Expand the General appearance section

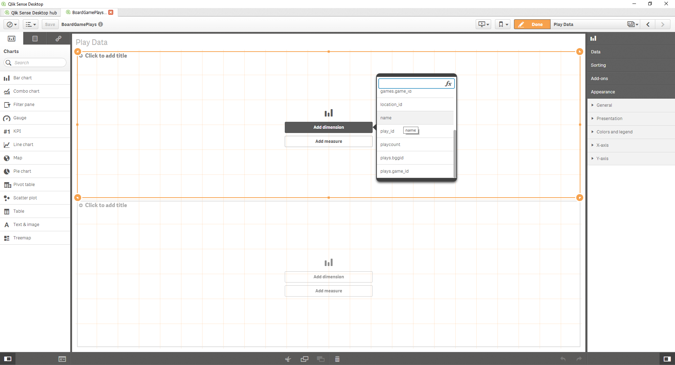[x=604, y=105]
